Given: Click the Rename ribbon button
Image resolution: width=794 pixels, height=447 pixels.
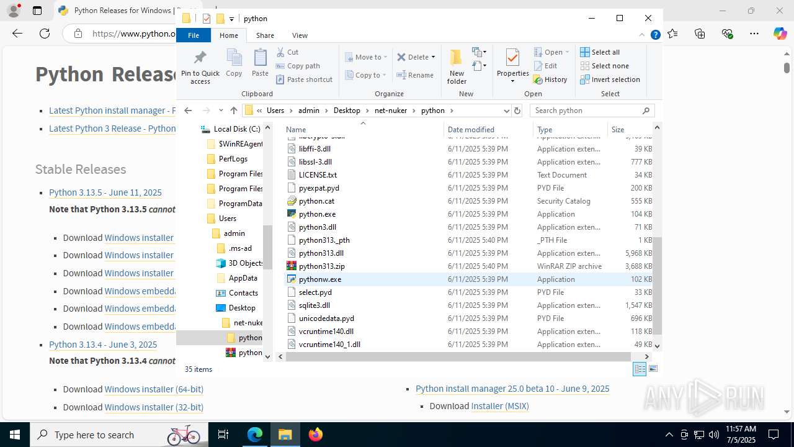Looking at the screenshot, I should click(415, 75).
